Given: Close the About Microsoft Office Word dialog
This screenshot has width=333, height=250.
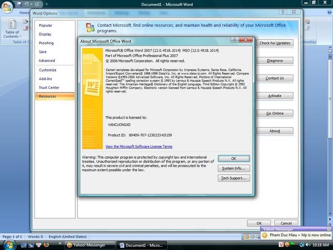Looking at the screenshot, I should click(x=246, y=40).
